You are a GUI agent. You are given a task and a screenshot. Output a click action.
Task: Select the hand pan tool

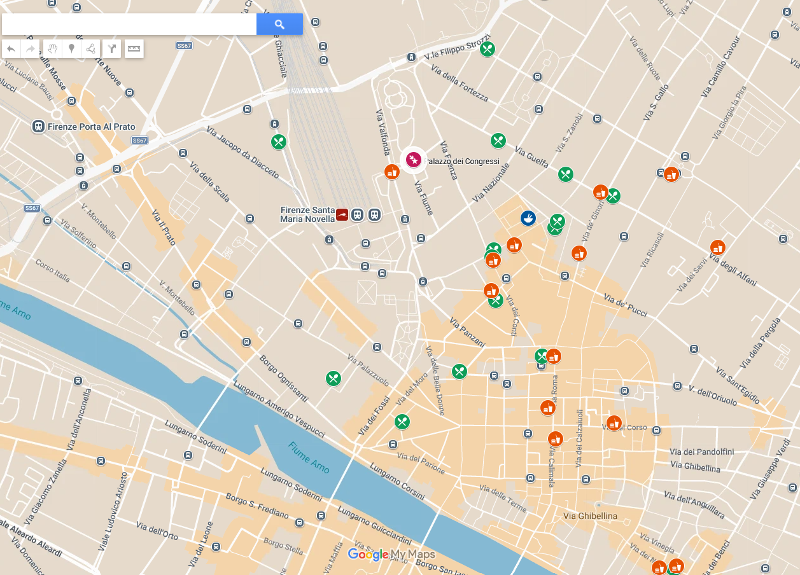pyautogui.click(x=52, y=48)
